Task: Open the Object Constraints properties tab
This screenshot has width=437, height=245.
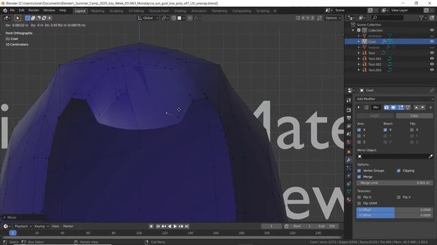Action: tap(349, 184)
